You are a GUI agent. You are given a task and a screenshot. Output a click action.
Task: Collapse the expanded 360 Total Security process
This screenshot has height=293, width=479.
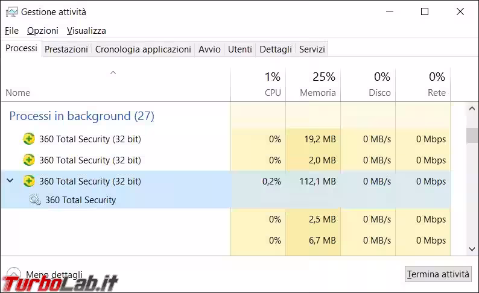tap(10, 181)
